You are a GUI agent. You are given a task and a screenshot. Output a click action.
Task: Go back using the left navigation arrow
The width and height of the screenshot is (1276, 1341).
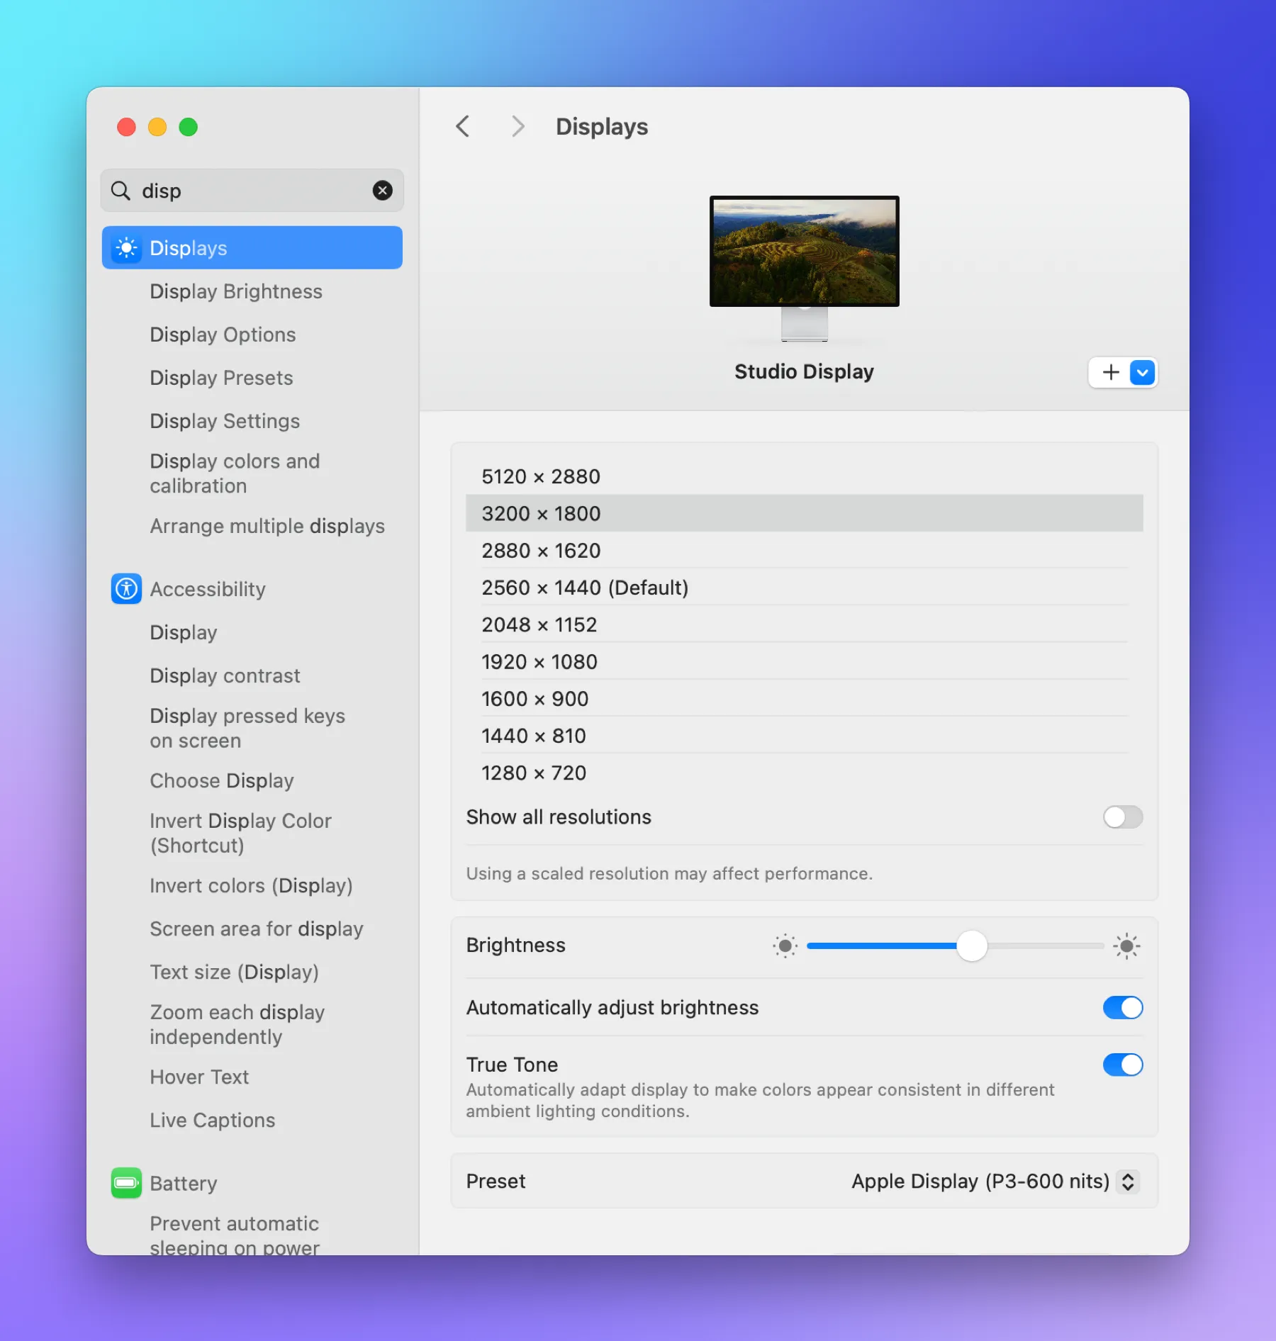463,126
